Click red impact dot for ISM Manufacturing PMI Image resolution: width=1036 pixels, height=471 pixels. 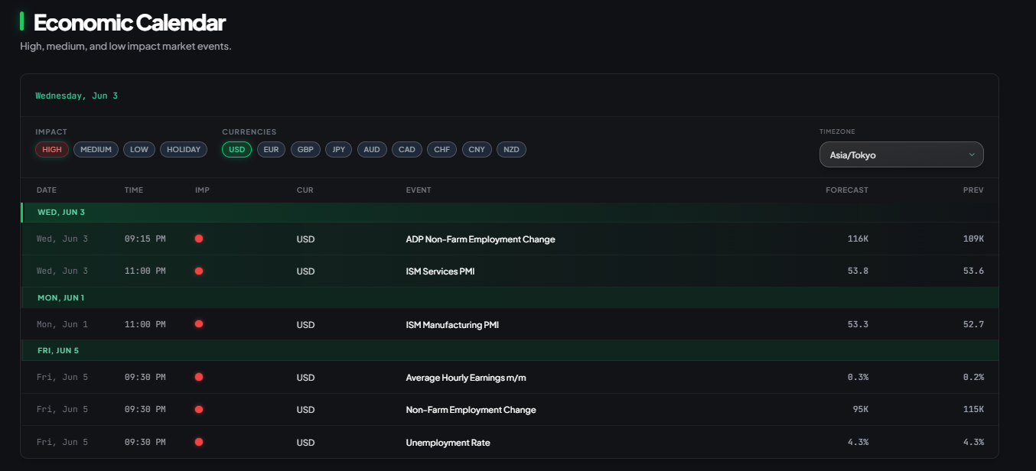(199, 324)
